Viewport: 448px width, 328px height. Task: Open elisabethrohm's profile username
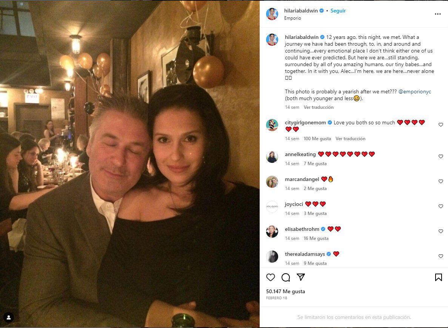[x=302, y=229]
